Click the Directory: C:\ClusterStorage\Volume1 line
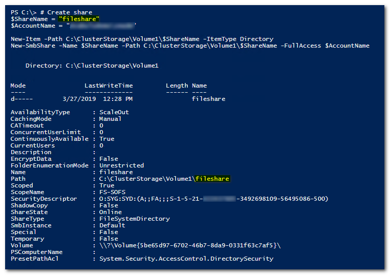390x275 pixels. 92,66
